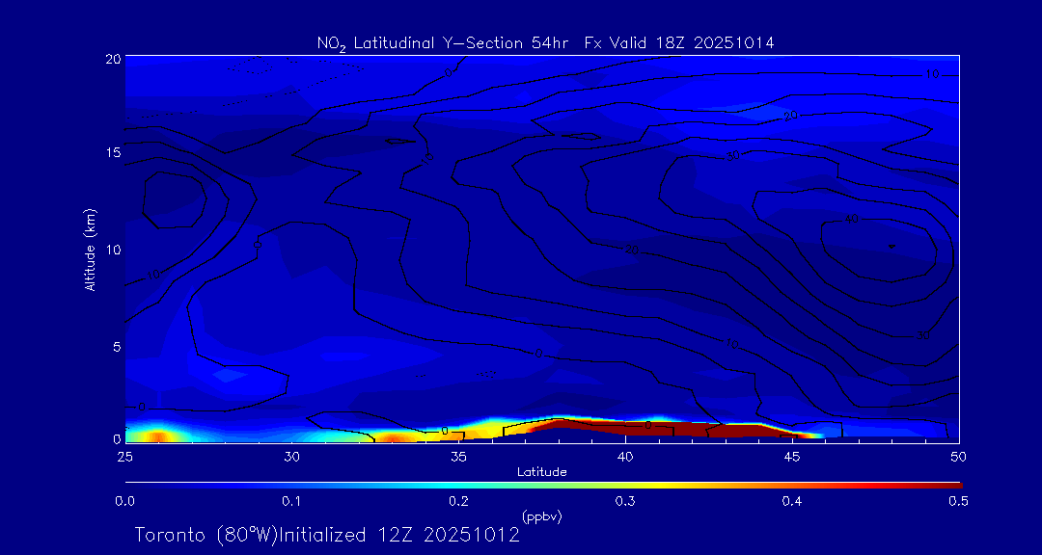Select the 45 tick on latitude axis
This screenshot has width=1042, height=555.
(791, 455)
